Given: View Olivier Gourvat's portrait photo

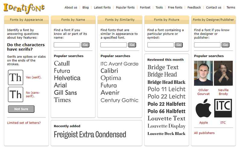Looking at the screenshot, I should coord(203,73).
